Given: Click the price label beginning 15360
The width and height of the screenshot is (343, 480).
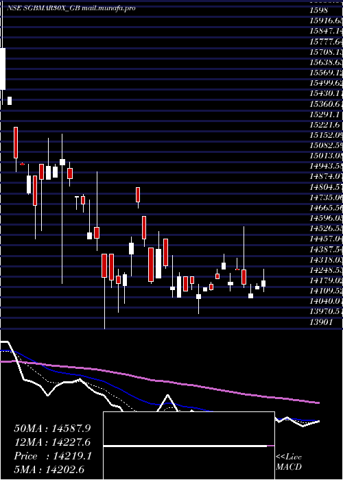Looking at the screenshot, I should pos(326,104).
